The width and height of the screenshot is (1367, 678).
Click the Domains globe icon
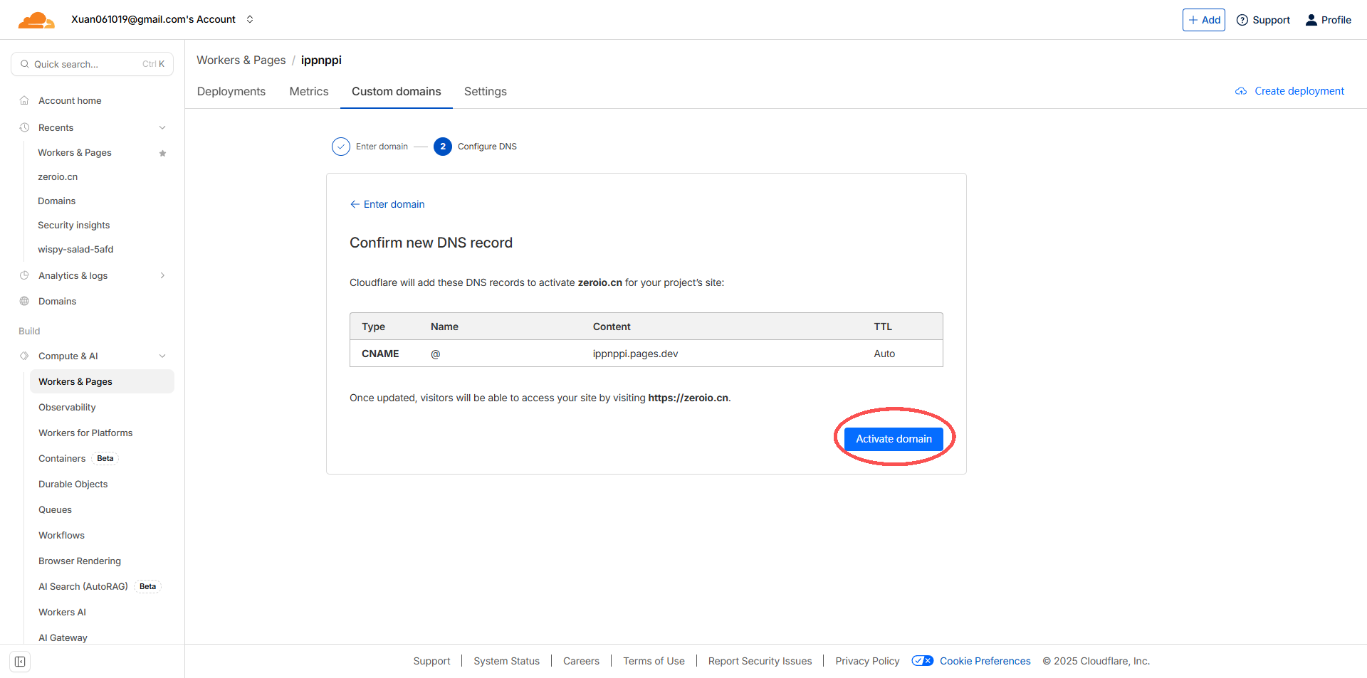pyautogui.click(x=24, y=301)
